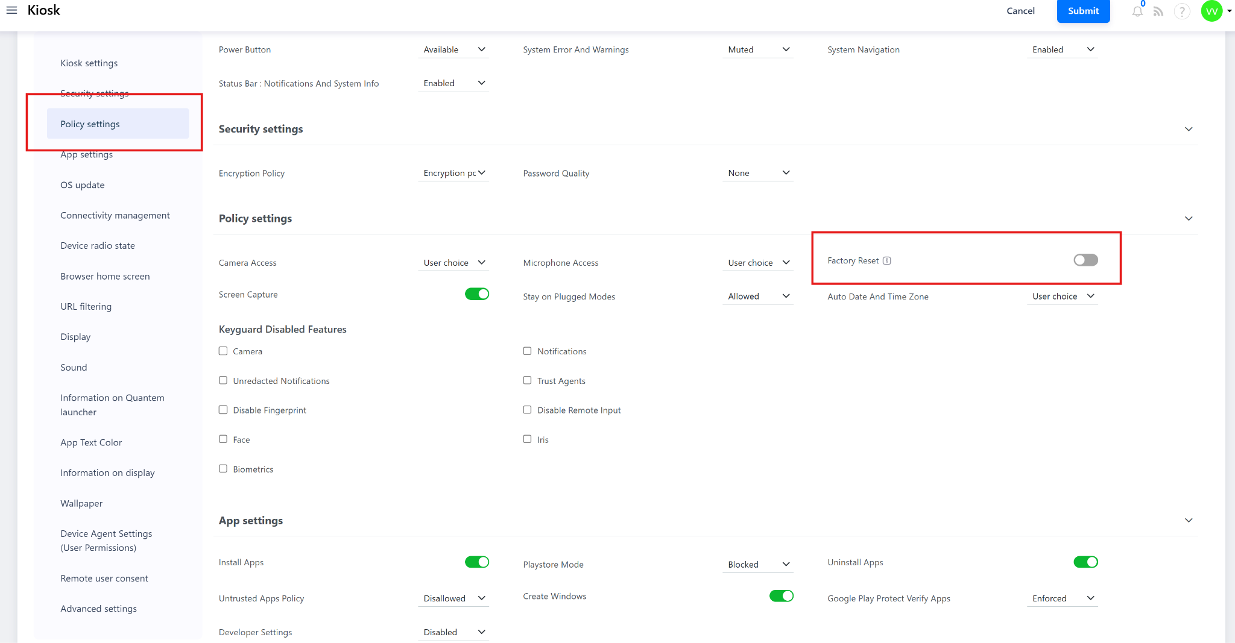This screenshot has width=1235, height=643.
Task: Check the Disable Fingerprint checkbox
Action: pos(223,410)
